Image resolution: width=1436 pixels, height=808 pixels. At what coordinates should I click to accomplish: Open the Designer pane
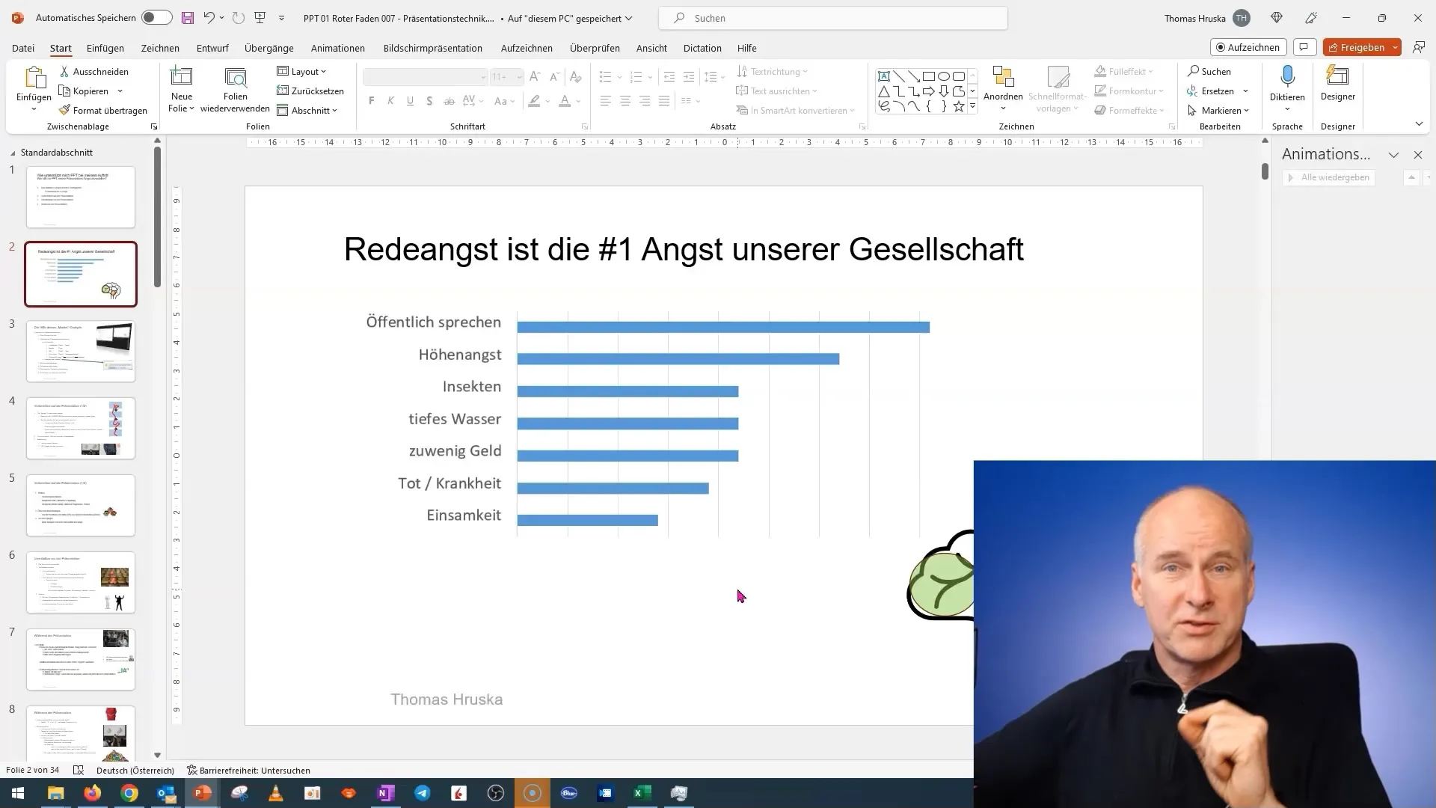coord(1337,83)
